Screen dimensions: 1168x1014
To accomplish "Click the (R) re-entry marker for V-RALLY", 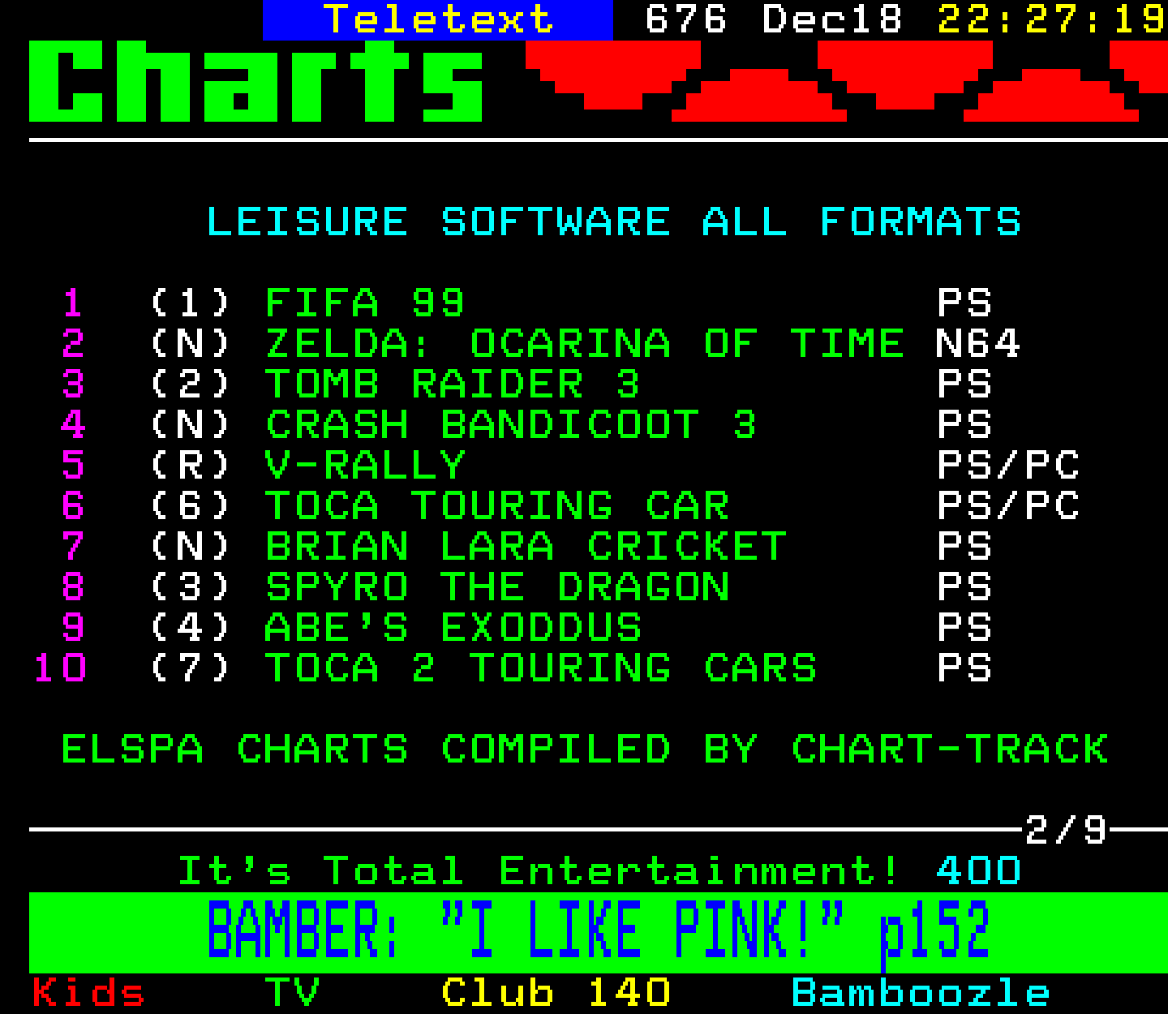I will click(x=191, y=466).
